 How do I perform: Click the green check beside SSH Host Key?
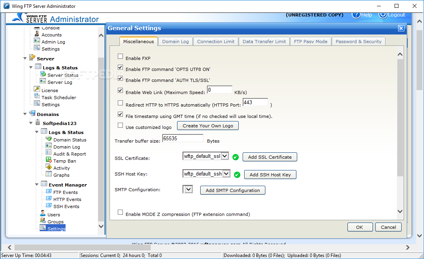[x=237, y=175]
